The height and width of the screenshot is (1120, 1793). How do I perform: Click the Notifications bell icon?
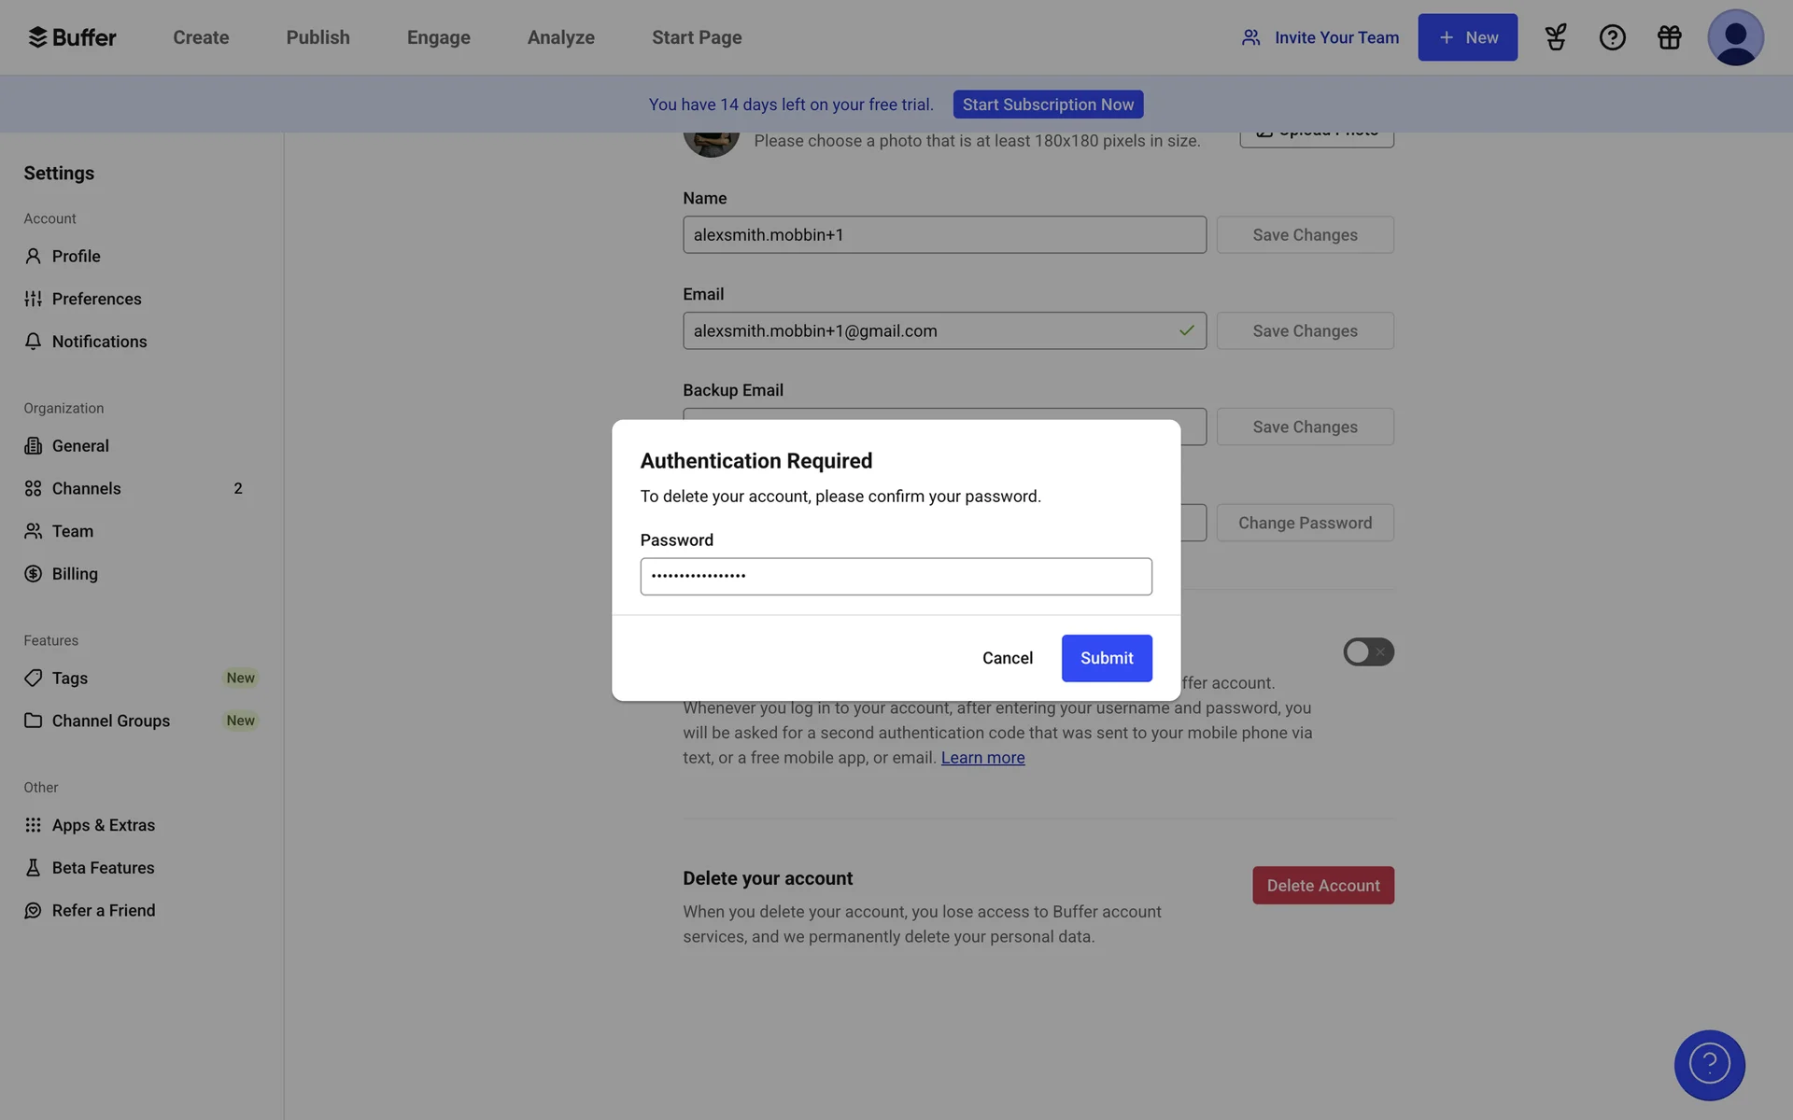34,342
